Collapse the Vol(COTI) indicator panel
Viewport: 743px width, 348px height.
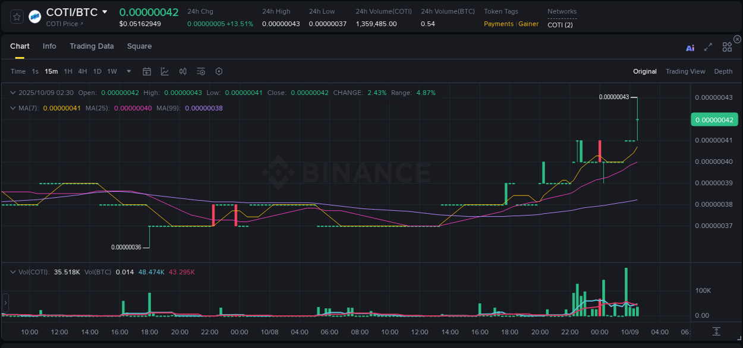click(x=13, y=271)
